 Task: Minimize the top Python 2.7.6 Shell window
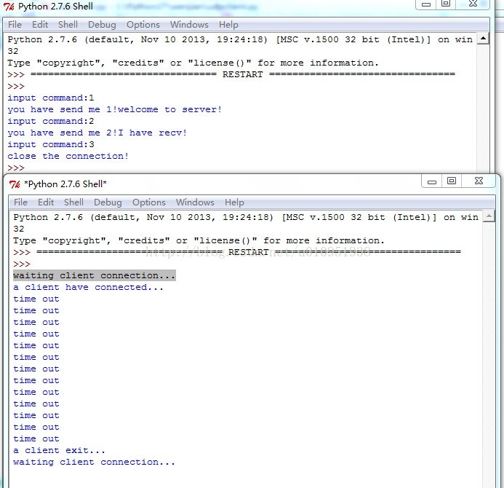[426, 4]
